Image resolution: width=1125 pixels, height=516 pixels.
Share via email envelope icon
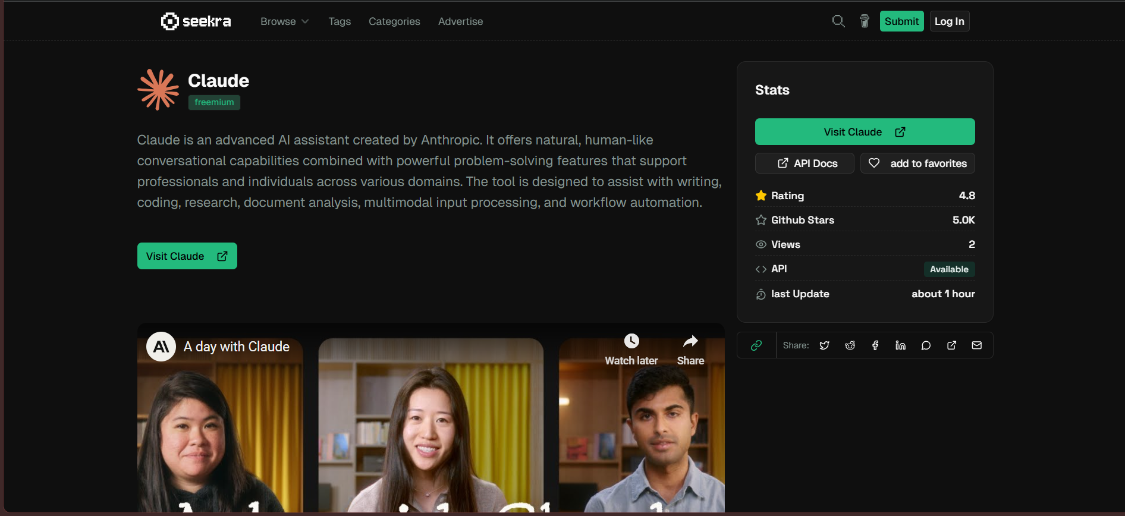click(976, 345)
